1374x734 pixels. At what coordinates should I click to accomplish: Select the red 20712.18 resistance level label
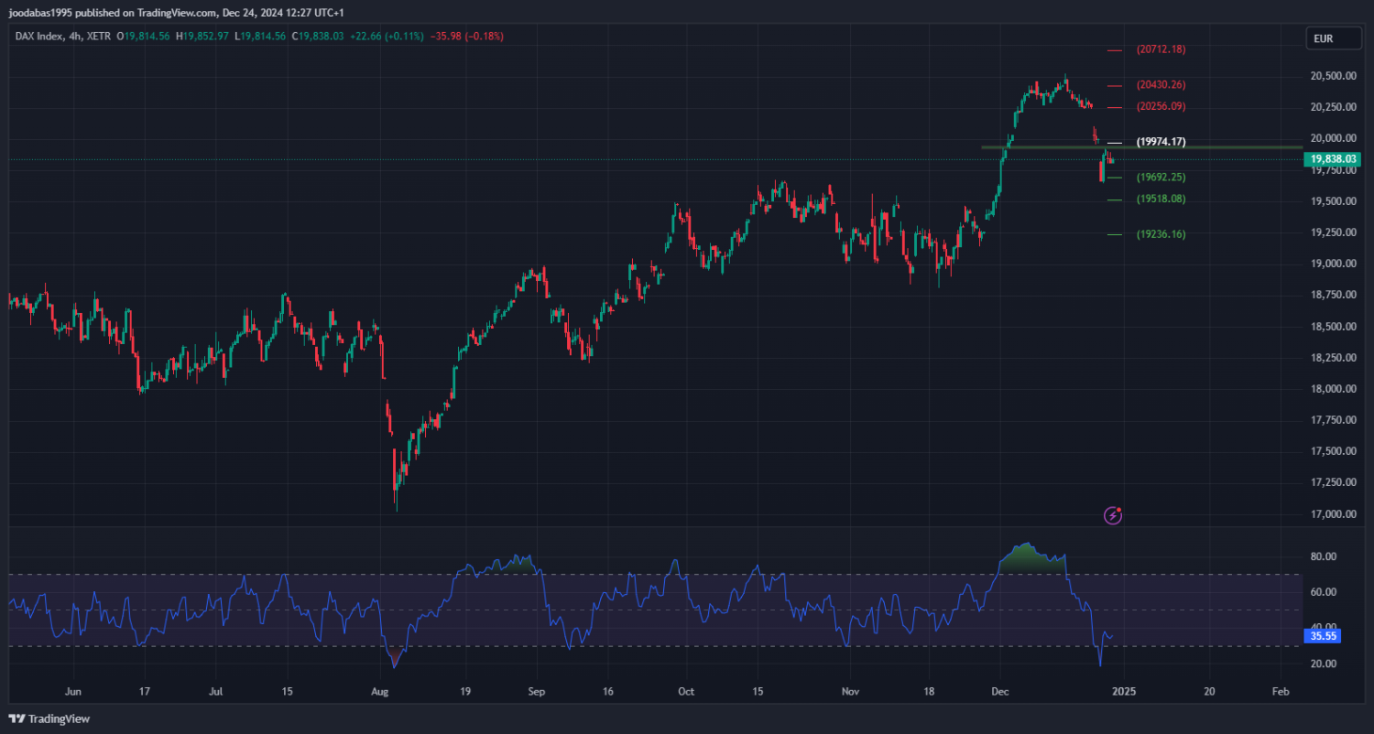pos(1161,49)
